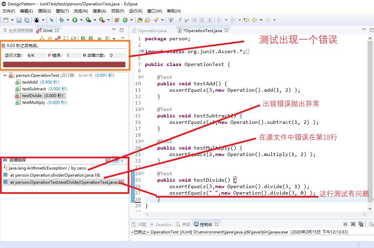Select the testAdd test result

pos(37,82)
